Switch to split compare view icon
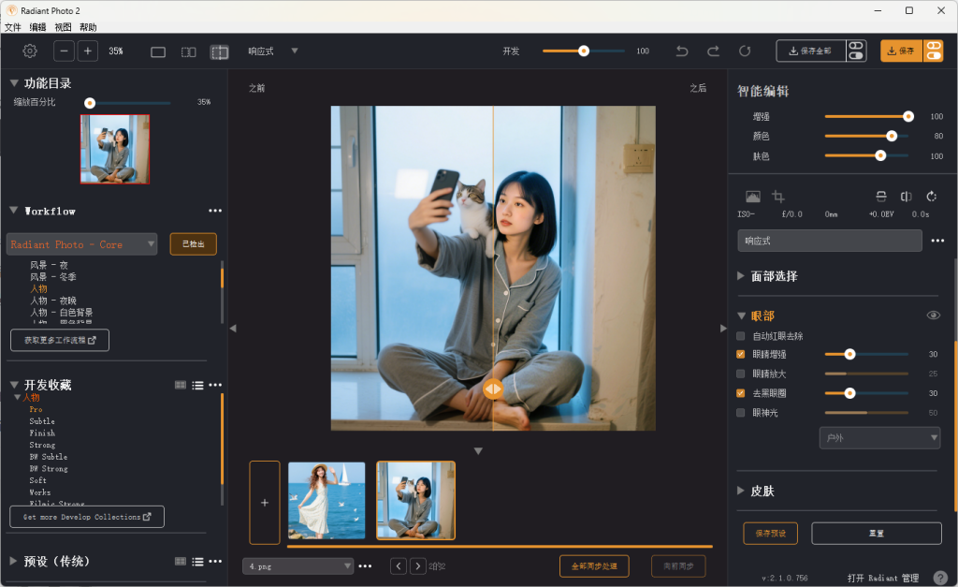 tap(219, 51)
